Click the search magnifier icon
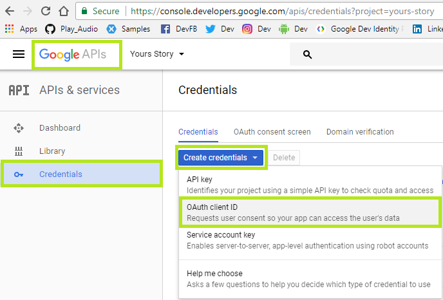This screenshot has height=300, width=443. [307, 54]
